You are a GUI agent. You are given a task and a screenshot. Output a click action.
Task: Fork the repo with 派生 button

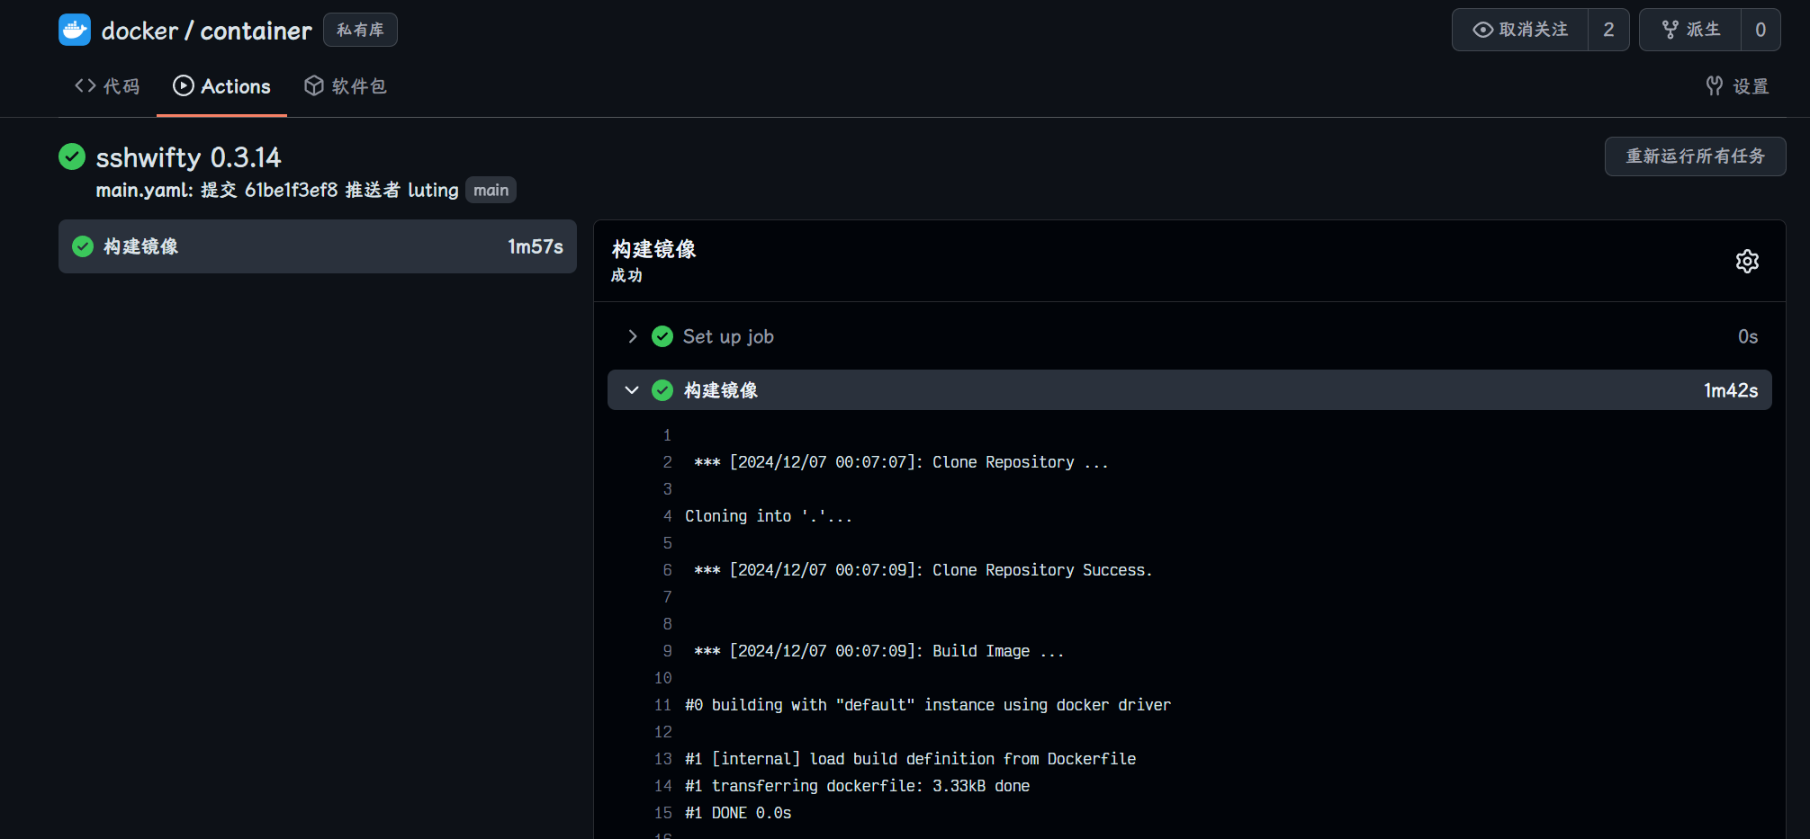tap(1690, 30)
